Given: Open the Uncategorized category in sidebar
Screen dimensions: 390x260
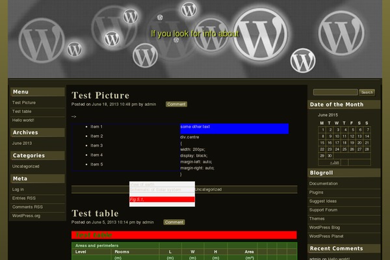Looking at the screenshot, I should [x=25, y=166].
